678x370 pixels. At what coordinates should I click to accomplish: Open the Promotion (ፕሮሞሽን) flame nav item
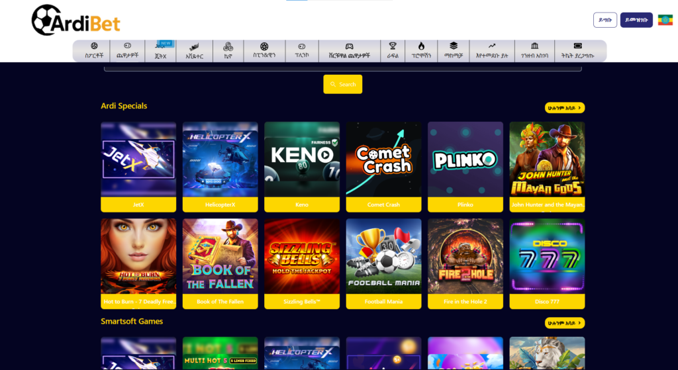coord(421,51)
